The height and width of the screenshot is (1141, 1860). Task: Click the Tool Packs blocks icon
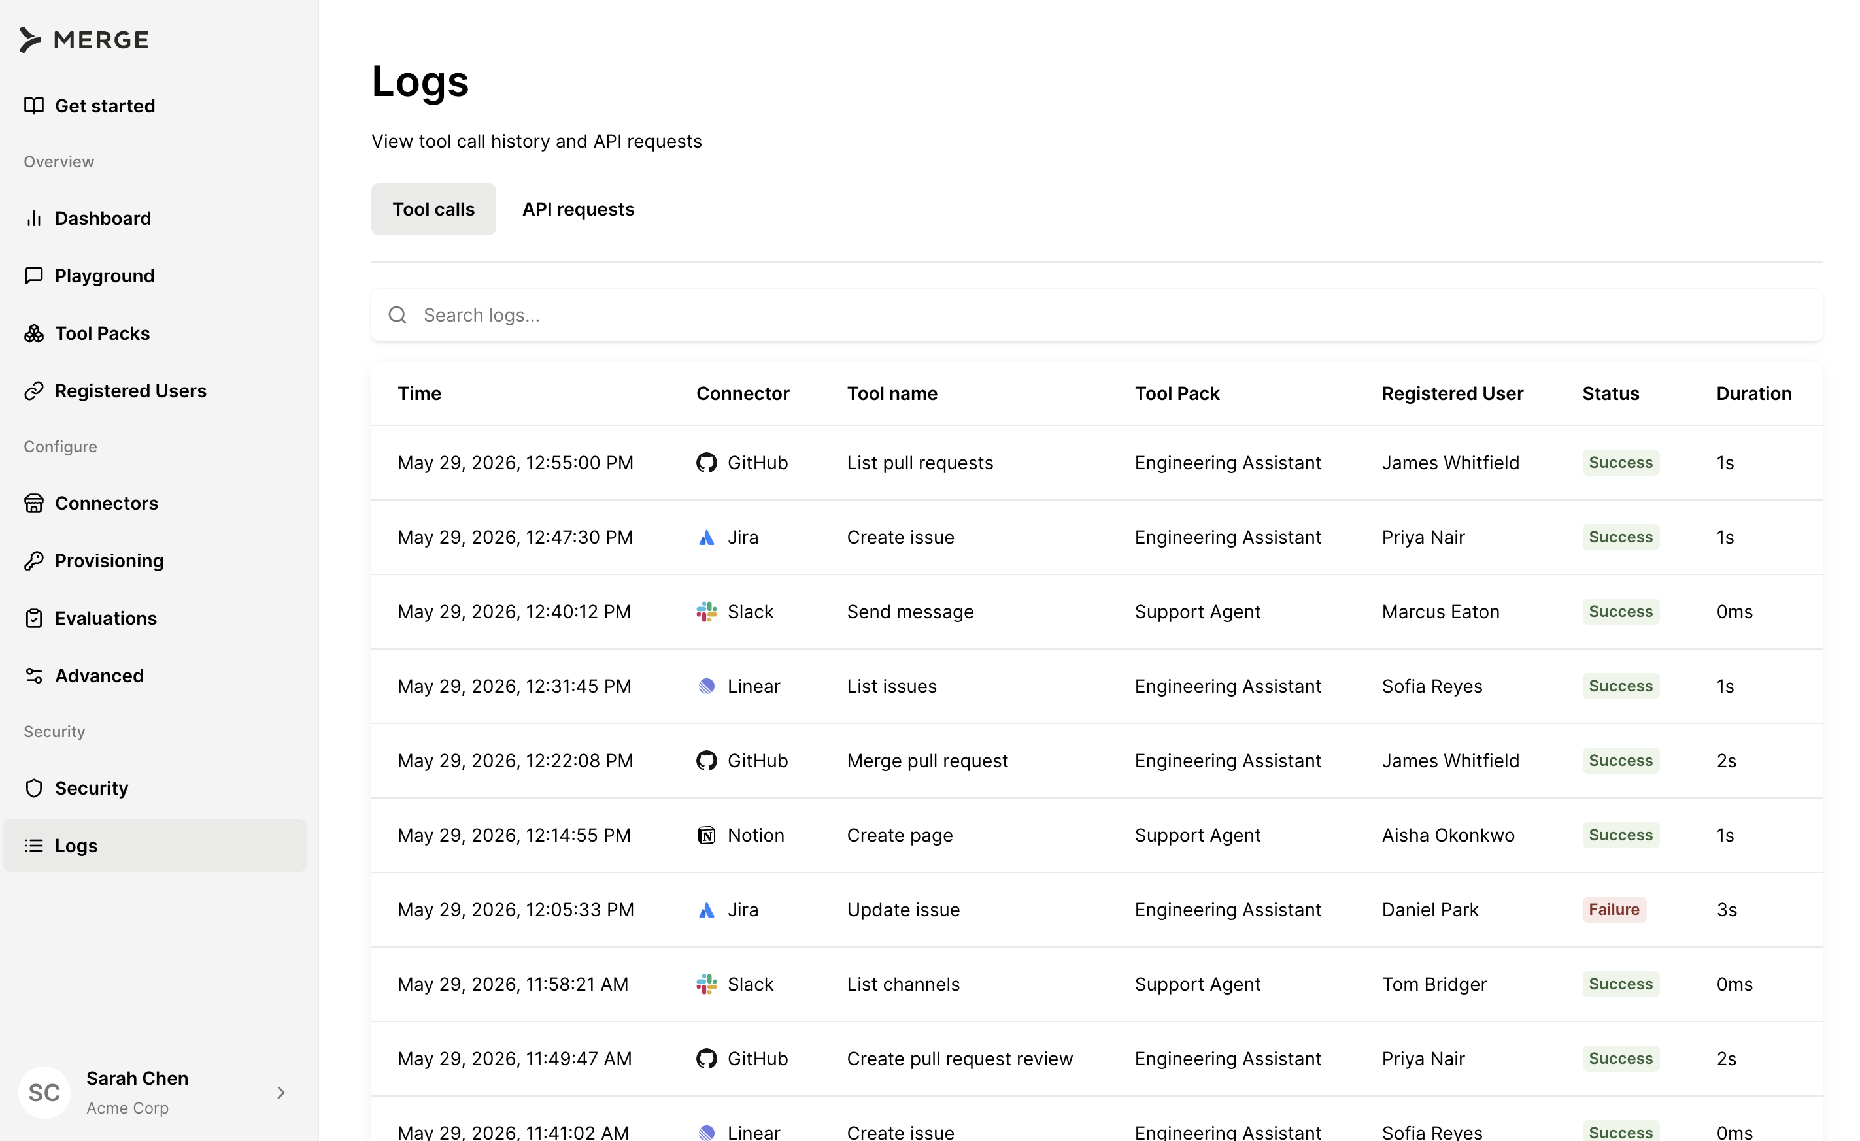[x=34, y=333]
